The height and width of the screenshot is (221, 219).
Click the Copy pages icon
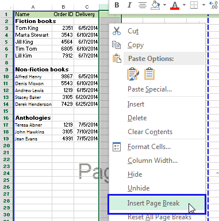(116, 45)
